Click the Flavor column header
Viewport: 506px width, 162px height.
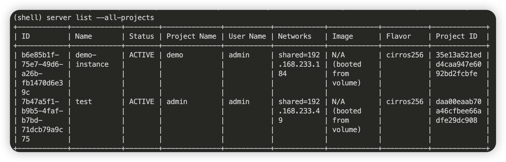(399, 36)
